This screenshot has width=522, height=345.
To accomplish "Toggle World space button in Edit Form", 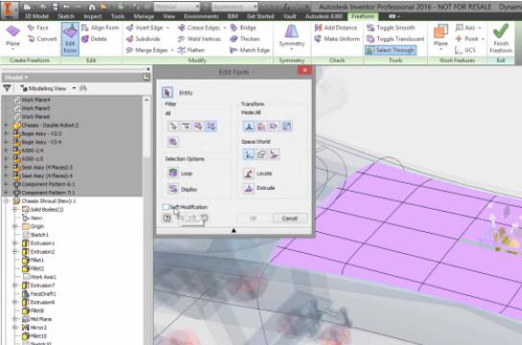I will pos(249,154).
